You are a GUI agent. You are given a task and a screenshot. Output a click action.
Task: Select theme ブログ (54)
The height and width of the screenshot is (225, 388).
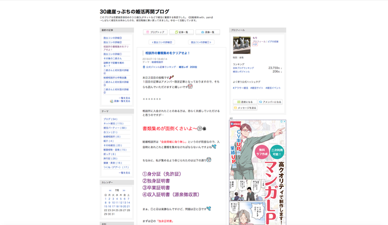coord(110,119)
